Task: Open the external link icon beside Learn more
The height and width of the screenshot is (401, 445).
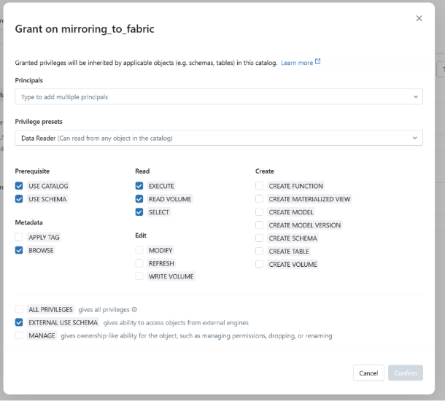Action: [x=318, y=61]
